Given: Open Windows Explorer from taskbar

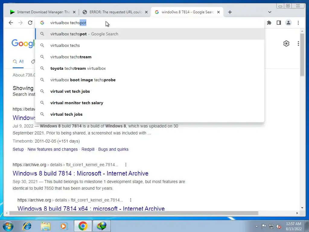Looking at the screenshot, I should pos(45,226).
